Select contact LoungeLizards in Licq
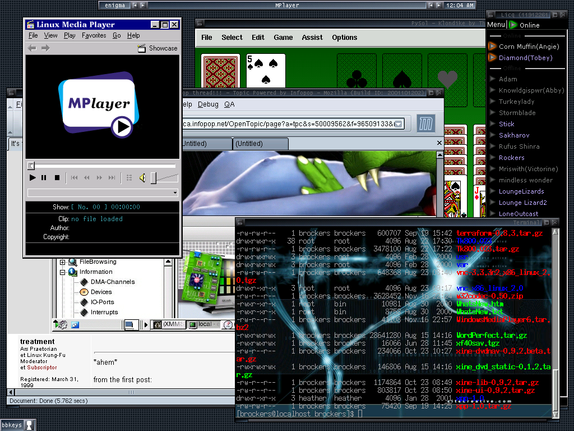Viewport: 574px width, 431px height. (521, 191)
